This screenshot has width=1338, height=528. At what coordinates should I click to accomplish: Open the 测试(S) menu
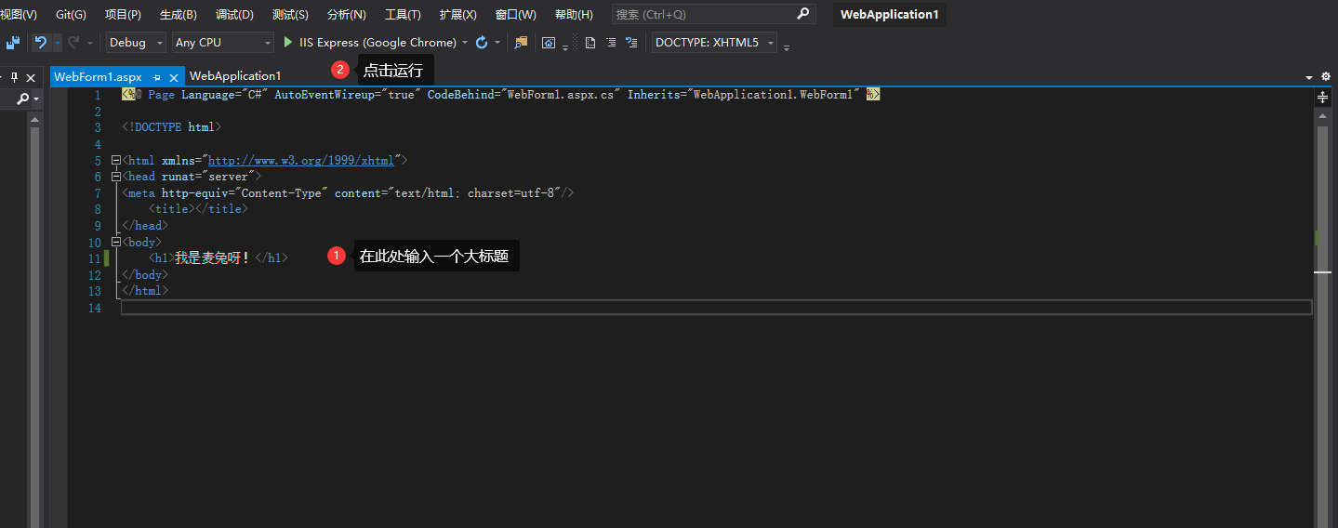(290, 15)
